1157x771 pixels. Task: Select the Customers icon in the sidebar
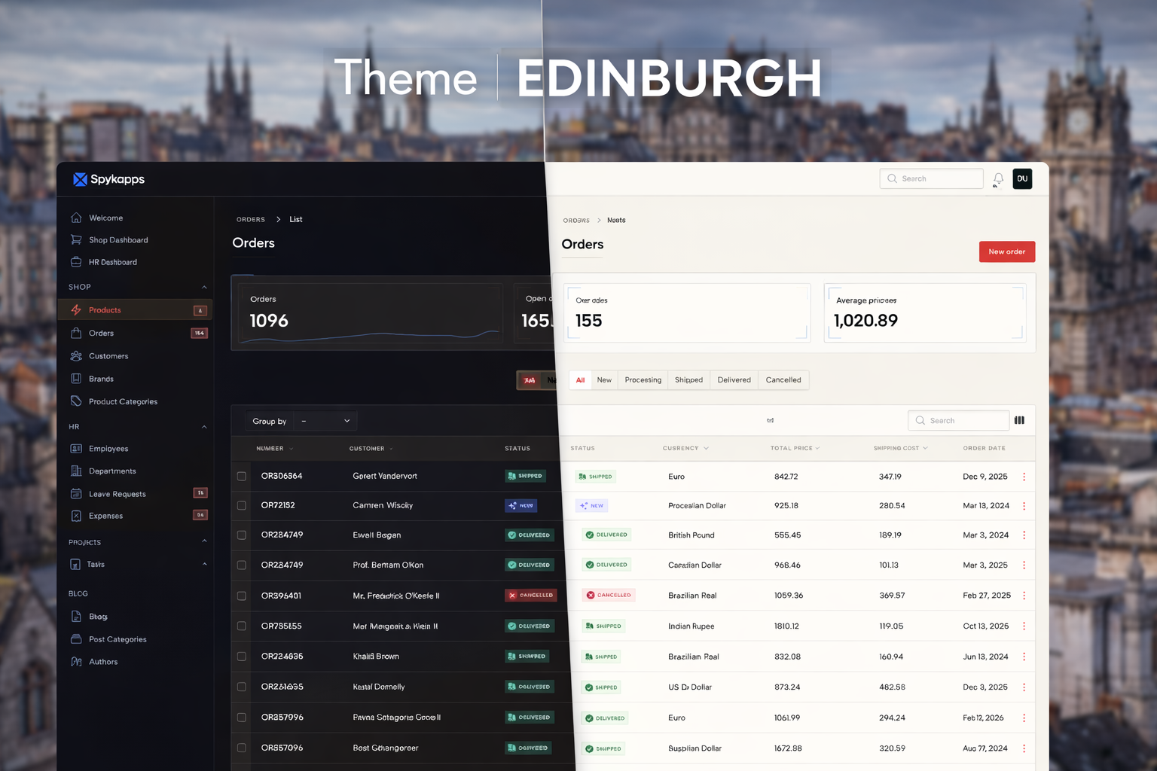(x=77, y=356)
